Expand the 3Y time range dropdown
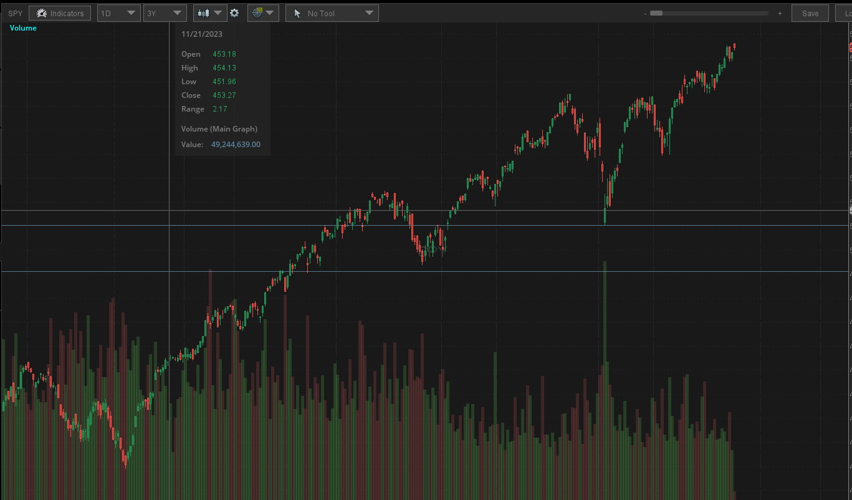The width and height of the screenshot is (852, 500). pyautogui.click(x=165, y=13)
